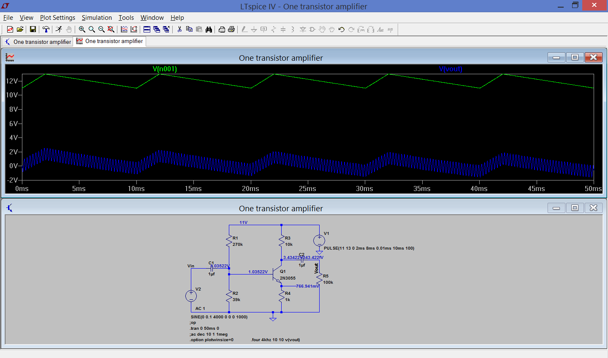
Task: Maximize the schematic window
Action: pyautogui.click(x=575, y=207)
